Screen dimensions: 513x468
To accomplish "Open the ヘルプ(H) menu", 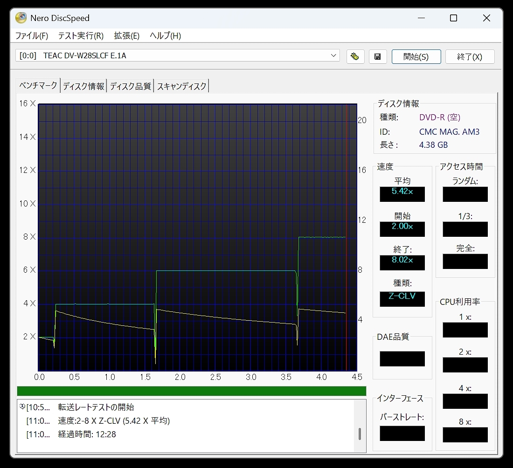I will point(165,35).
